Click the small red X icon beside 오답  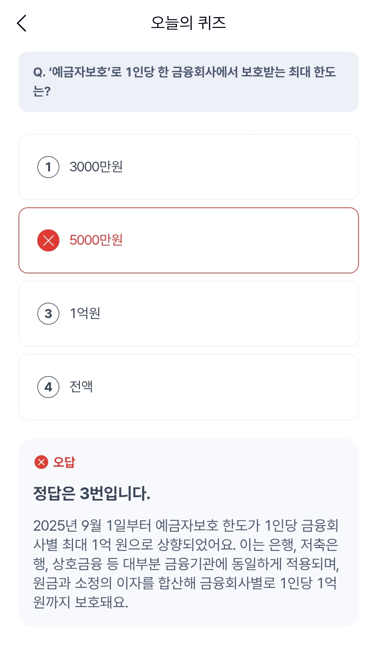[41, 462]
